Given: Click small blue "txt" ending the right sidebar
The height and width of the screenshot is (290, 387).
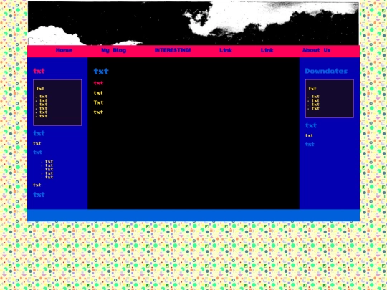Looking at the screenshot, I should 310,145.
